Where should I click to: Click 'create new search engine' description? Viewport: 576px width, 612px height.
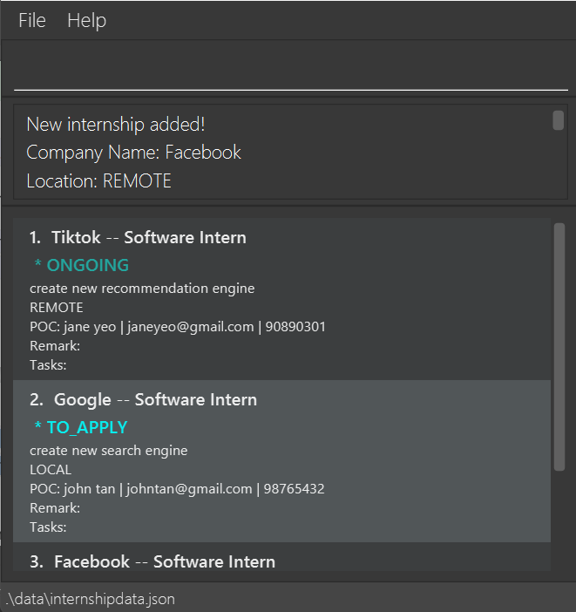tap(108, 451)
